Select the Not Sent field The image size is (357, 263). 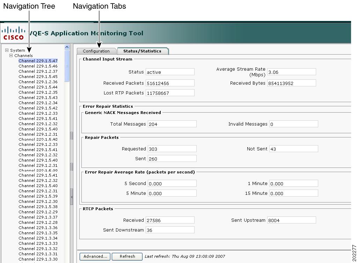pos(294,149)
